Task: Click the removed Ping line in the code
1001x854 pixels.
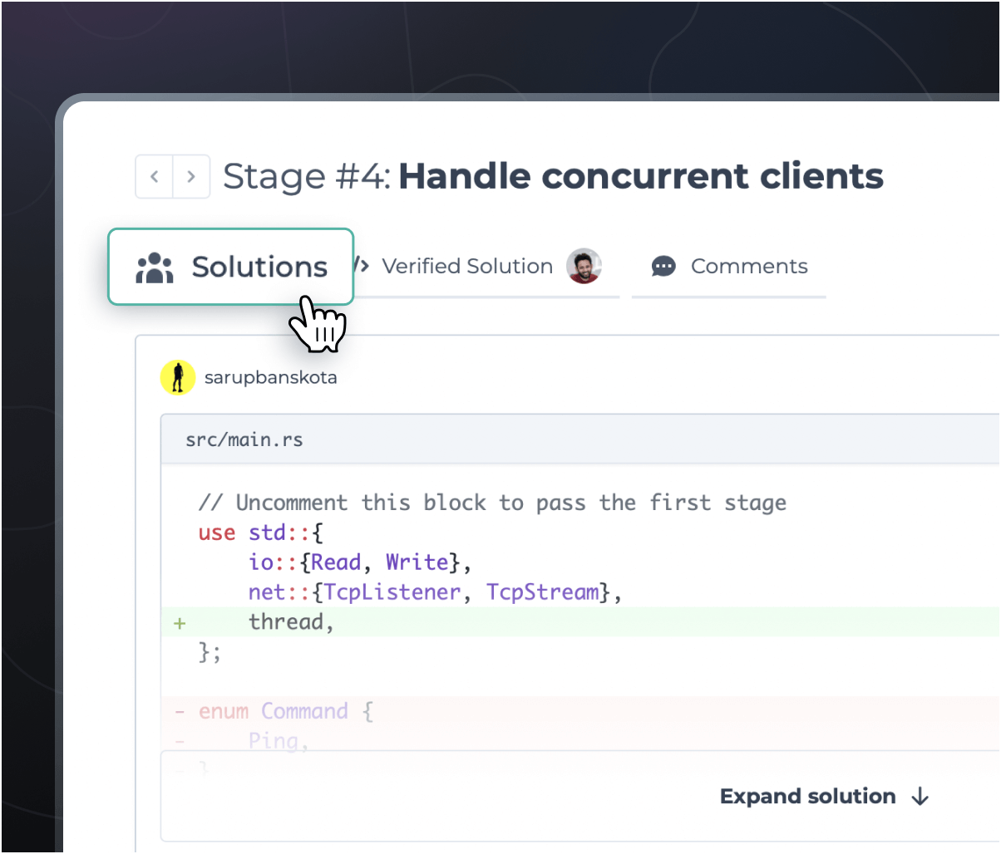Action: click(x=274, y=740)
